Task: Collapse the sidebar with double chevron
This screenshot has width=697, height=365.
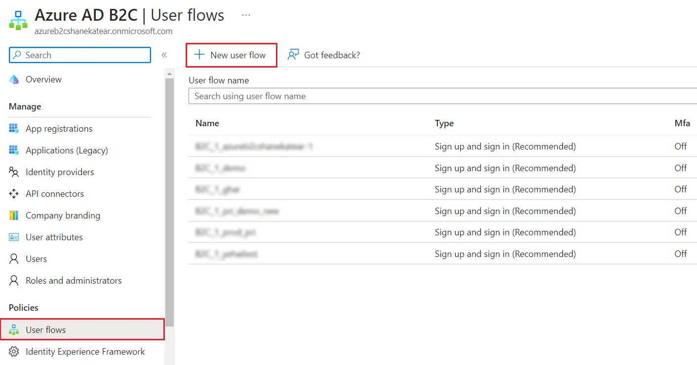Action: coord(164,55)
